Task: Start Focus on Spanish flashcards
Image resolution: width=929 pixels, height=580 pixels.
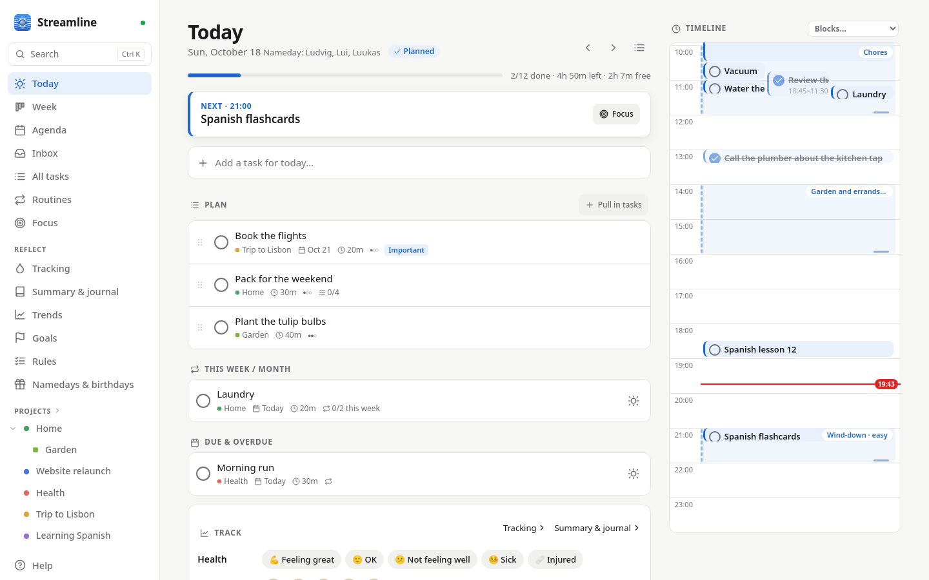Action: click(616, 114)
